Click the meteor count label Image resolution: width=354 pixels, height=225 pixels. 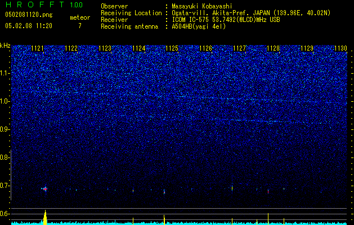80,17
